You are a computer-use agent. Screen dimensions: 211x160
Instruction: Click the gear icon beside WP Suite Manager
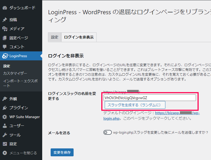(x=5, y=117)
